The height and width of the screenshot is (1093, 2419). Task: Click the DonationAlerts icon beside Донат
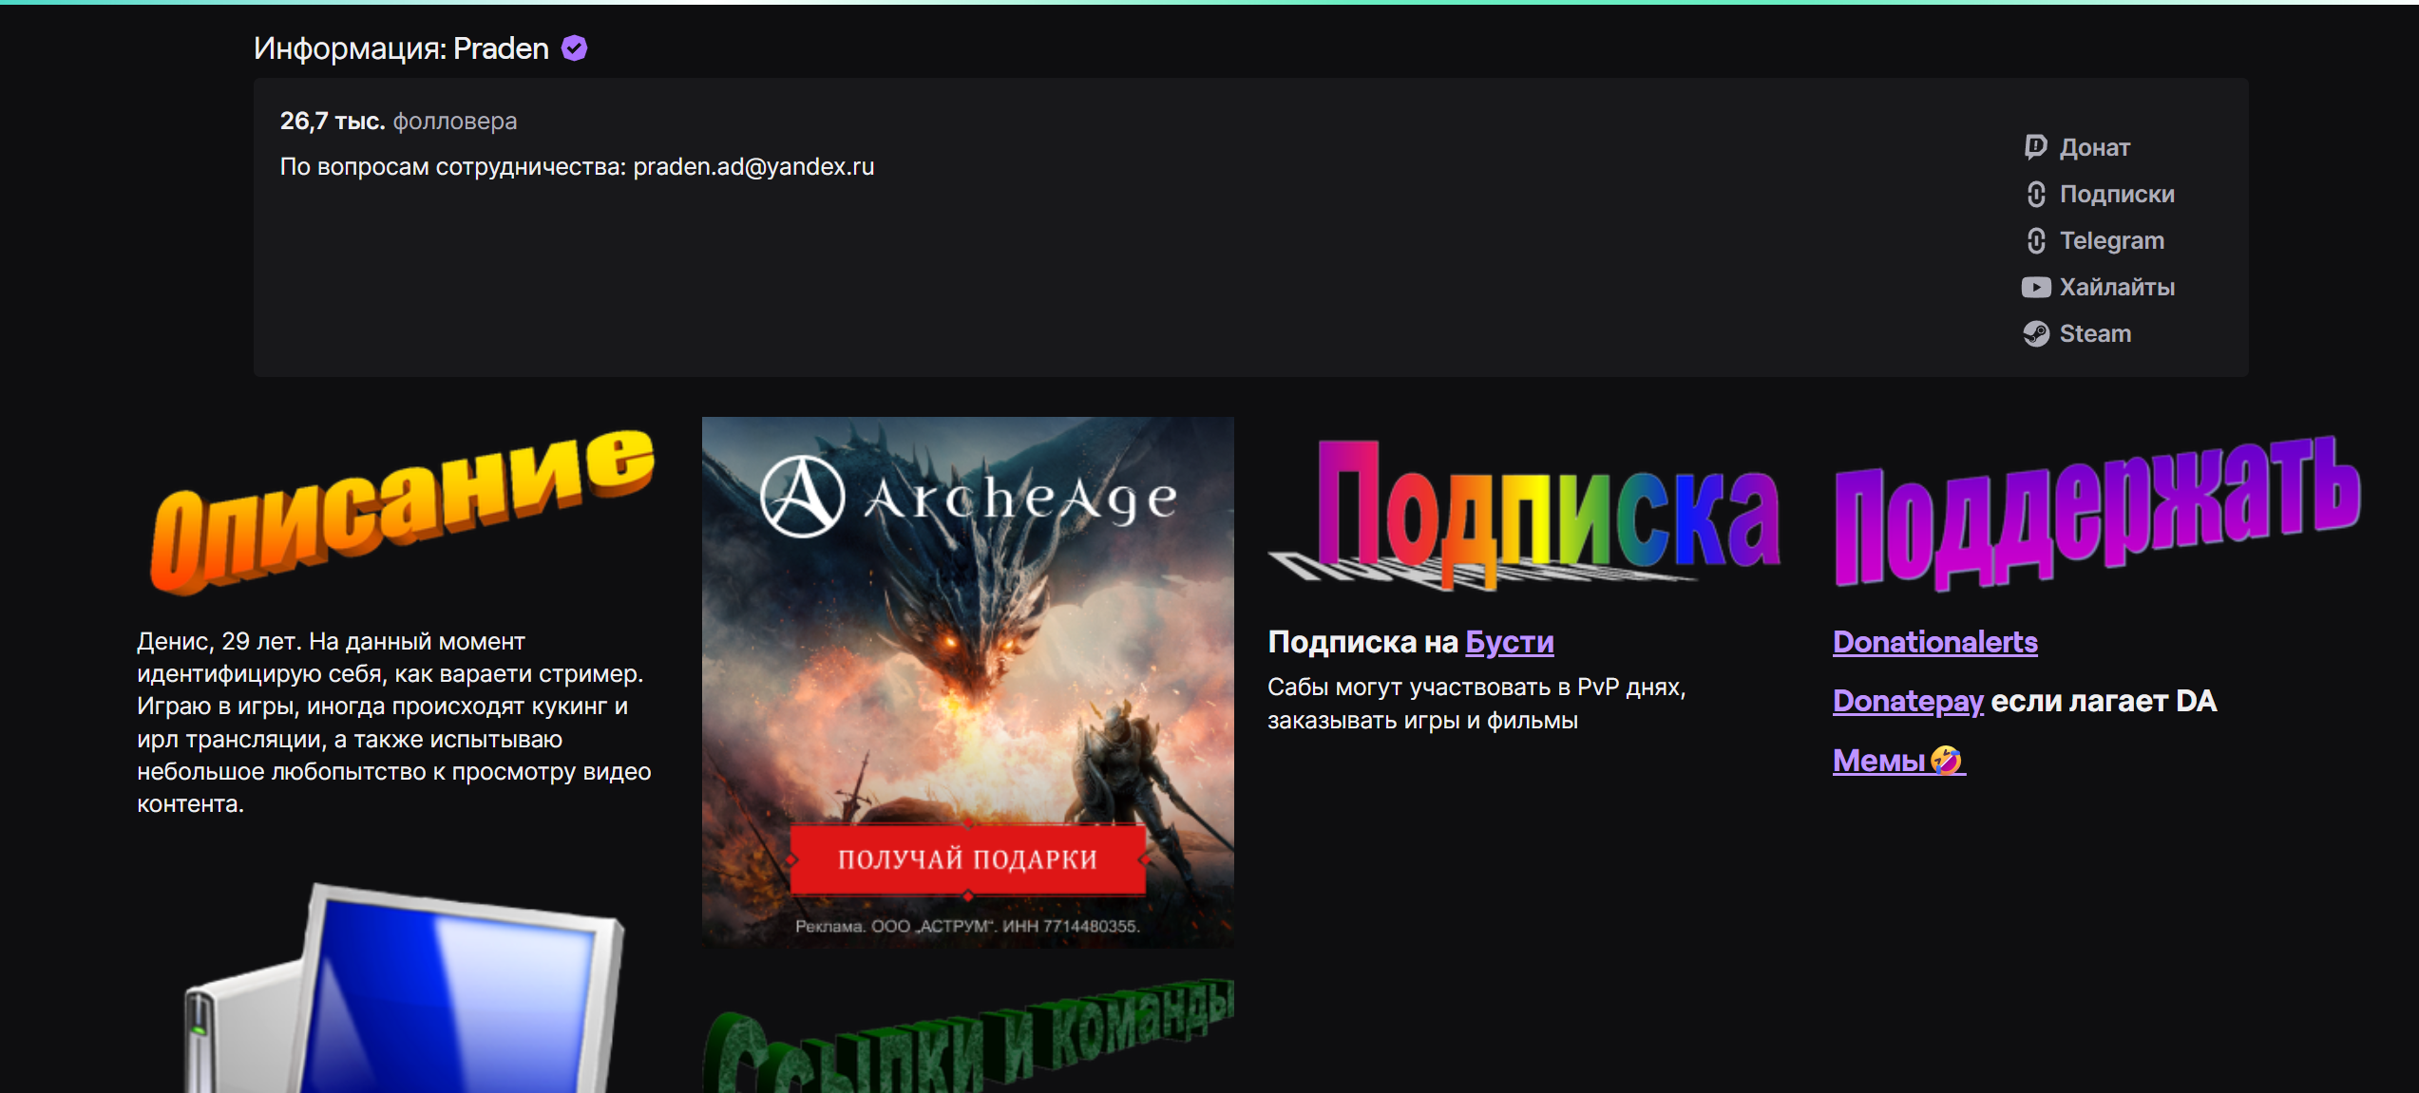pyautogui.click(x=2035, y=147)
